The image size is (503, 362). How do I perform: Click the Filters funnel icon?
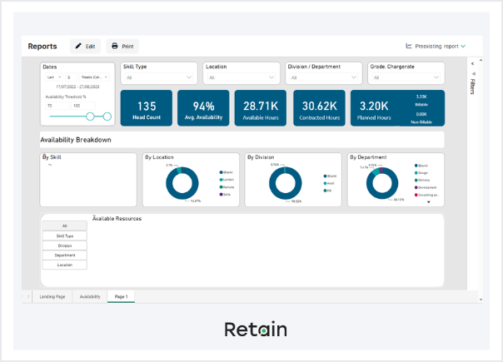coord(473,73)
